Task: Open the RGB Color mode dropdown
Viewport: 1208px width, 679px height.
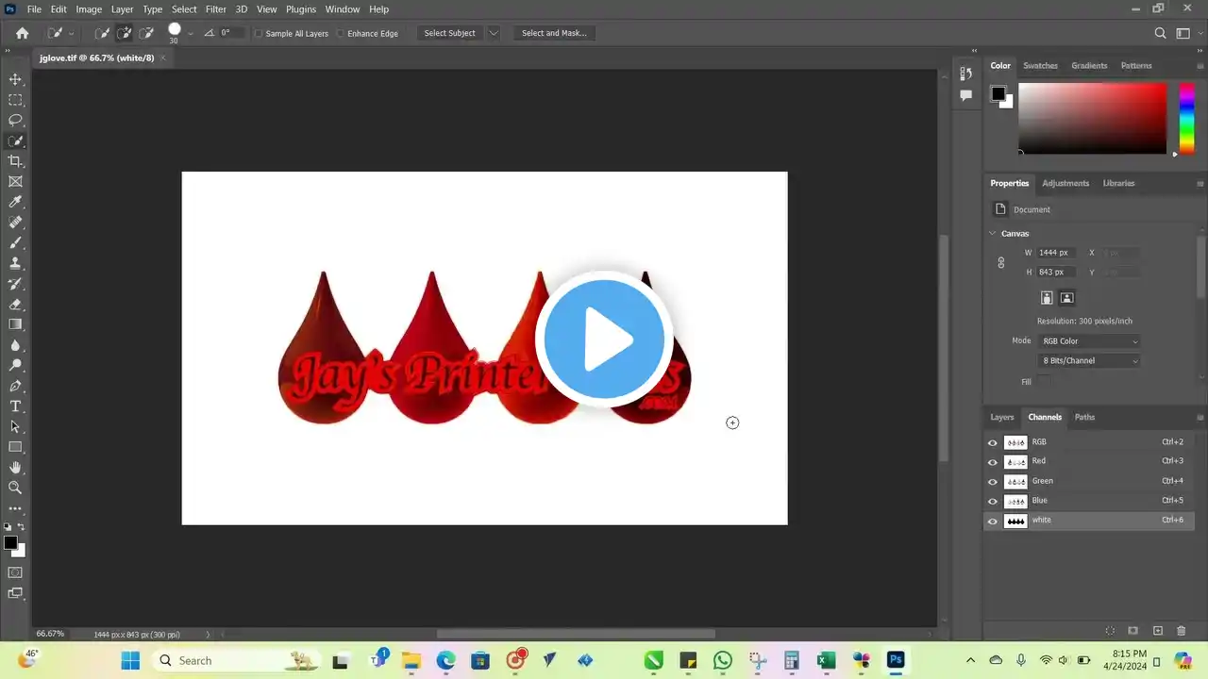Action: pyautogui.click(x=1089, y=341)
